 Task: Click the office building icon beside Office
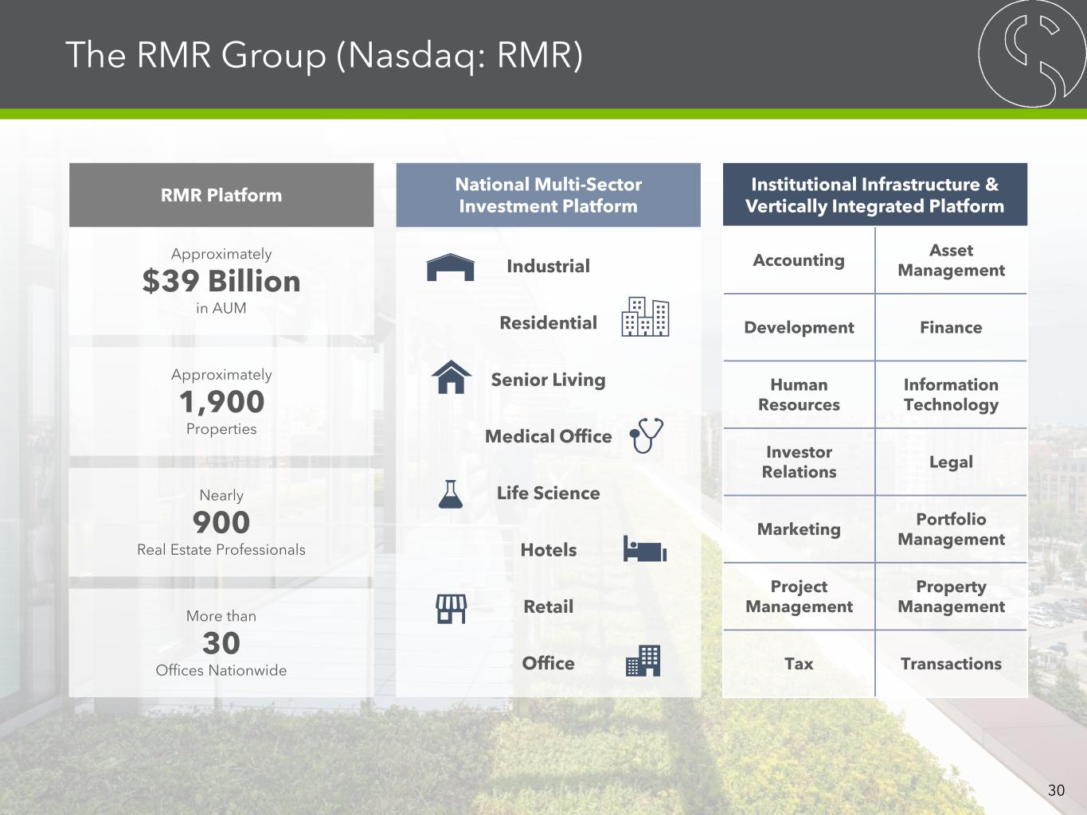(643, 661)
